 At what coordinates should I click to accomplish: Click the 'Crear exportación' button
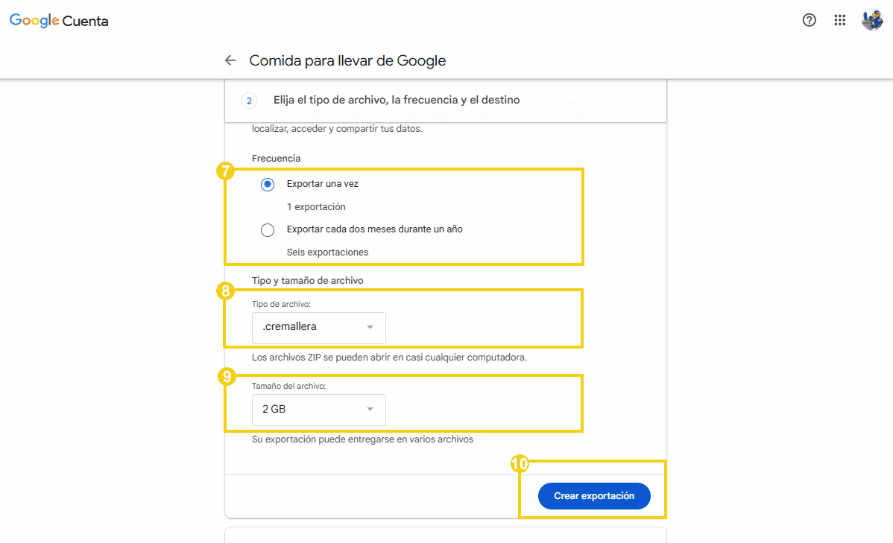click(594, 496)
